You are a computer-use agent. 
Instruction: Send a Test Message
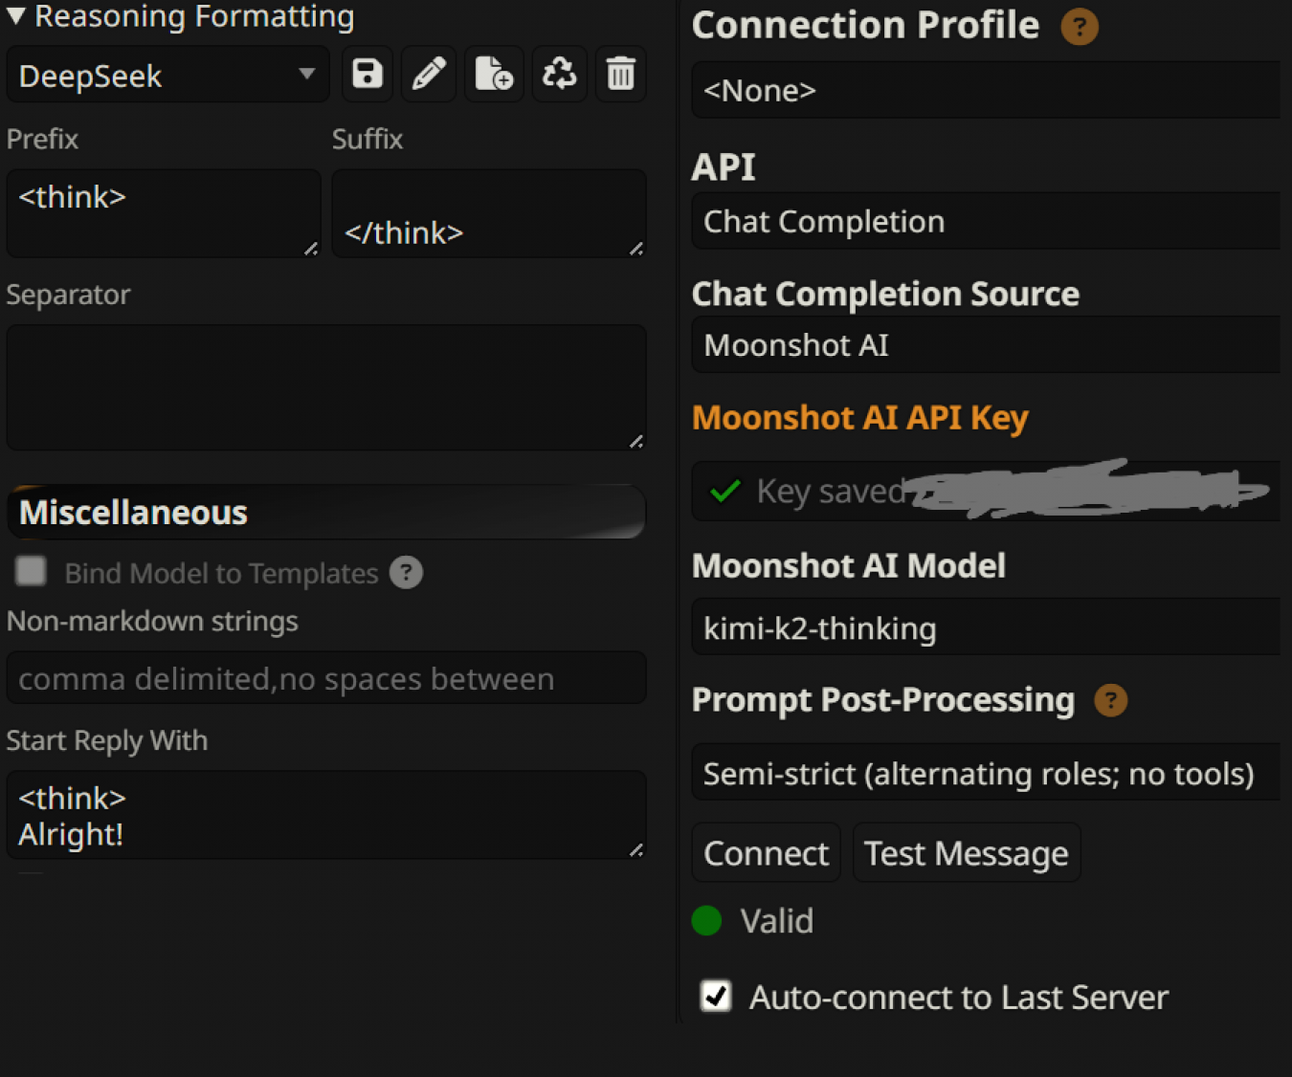967,852
